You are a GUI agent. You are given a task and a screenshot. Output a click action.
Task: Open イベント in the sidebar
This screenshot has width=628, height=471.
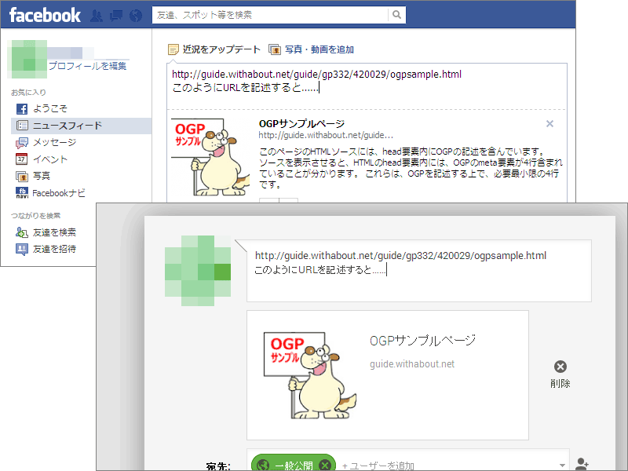pyautogui.click(x=50, y=159)
